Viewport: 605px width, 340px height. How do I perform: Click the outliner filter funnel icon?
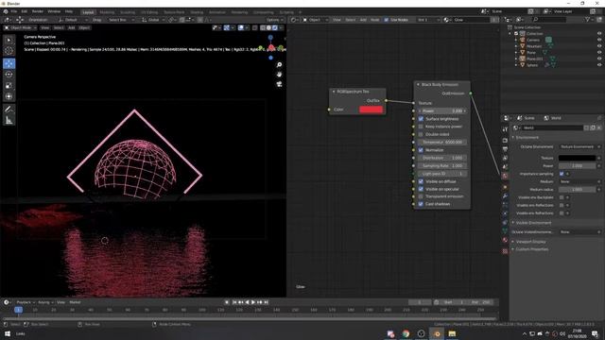588,19
